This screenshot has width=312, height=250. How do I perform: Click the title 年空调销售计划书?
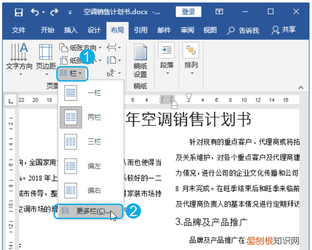188,119
